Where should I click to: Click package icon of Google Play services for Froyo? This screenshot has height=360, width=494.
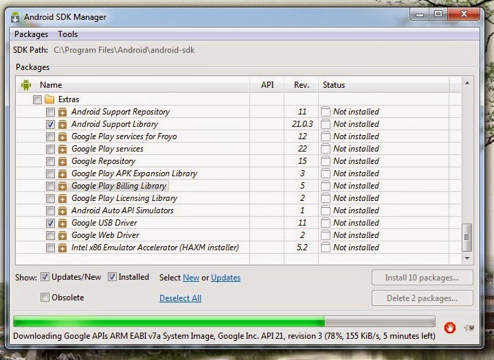point(63,136)
